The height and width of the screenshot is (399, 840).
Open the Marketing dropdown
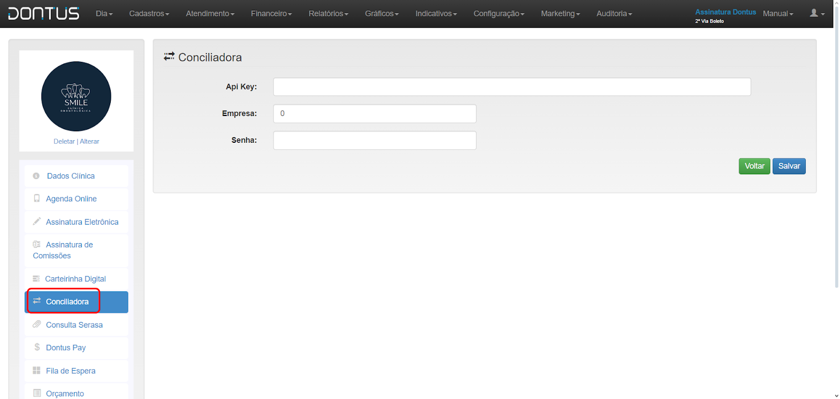pos(560,14)
